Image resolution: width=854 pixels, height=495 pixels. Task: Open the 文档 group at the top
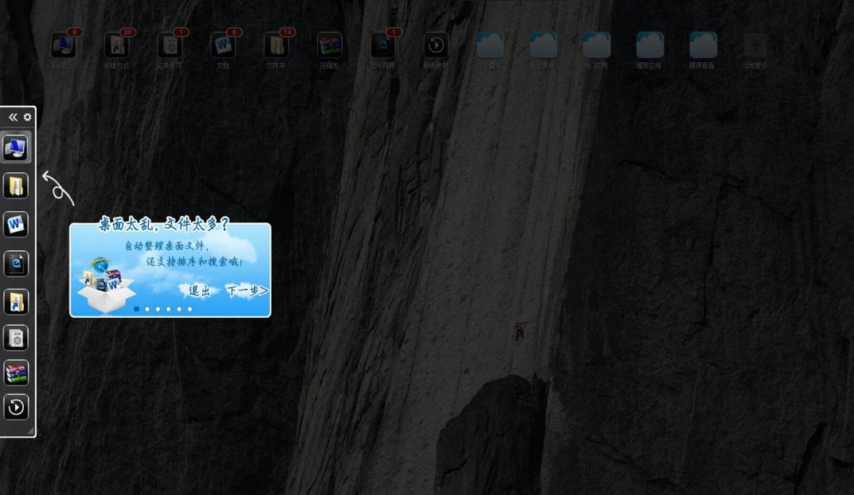click(x=223, y=47)
